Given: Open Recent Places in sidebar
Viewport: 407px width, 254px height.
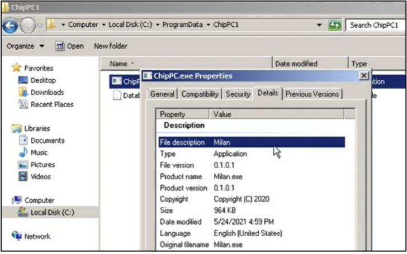Looking at the screenshot, I should click(x=51, y=104).
